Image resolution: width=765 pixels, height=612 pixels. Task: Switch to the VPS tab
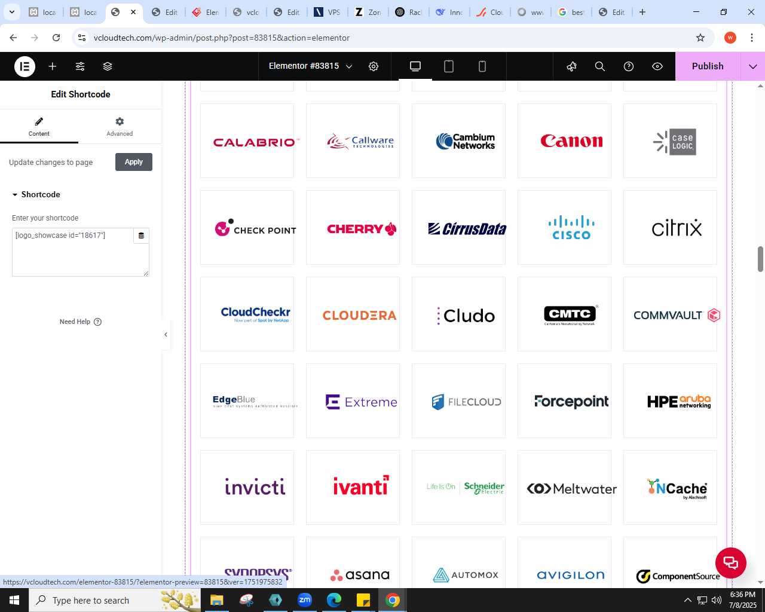pyautogui.click(x=327, y=12)
